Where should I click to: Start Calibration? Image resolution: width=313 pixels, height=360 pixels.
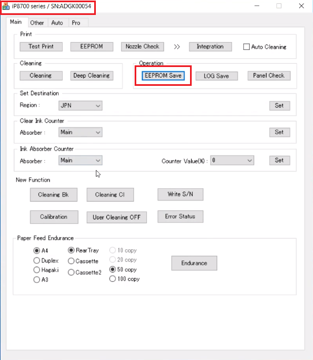tap(54, 217)
